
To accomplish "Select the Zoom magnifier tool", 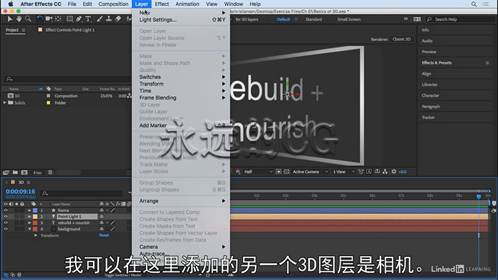I will [28, 19].
